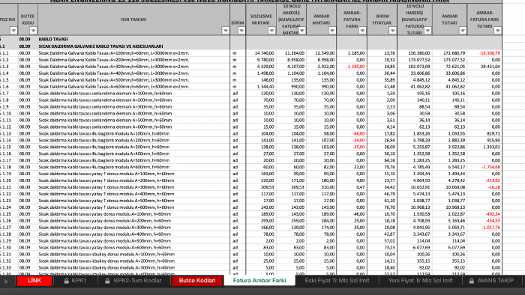Click the unit price cell 13,76
Screen dimensions: 525x295
coord(382,53)
